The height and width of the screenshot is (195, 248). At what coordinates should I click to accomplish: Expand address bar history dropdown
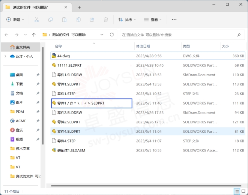(x=102, y=34)
